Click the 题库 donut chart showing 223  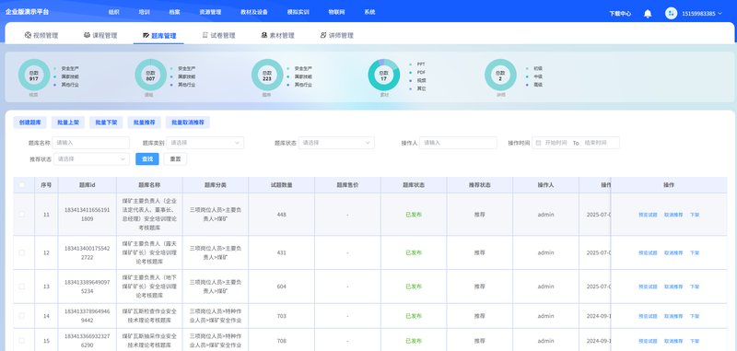tap(267, 76)
